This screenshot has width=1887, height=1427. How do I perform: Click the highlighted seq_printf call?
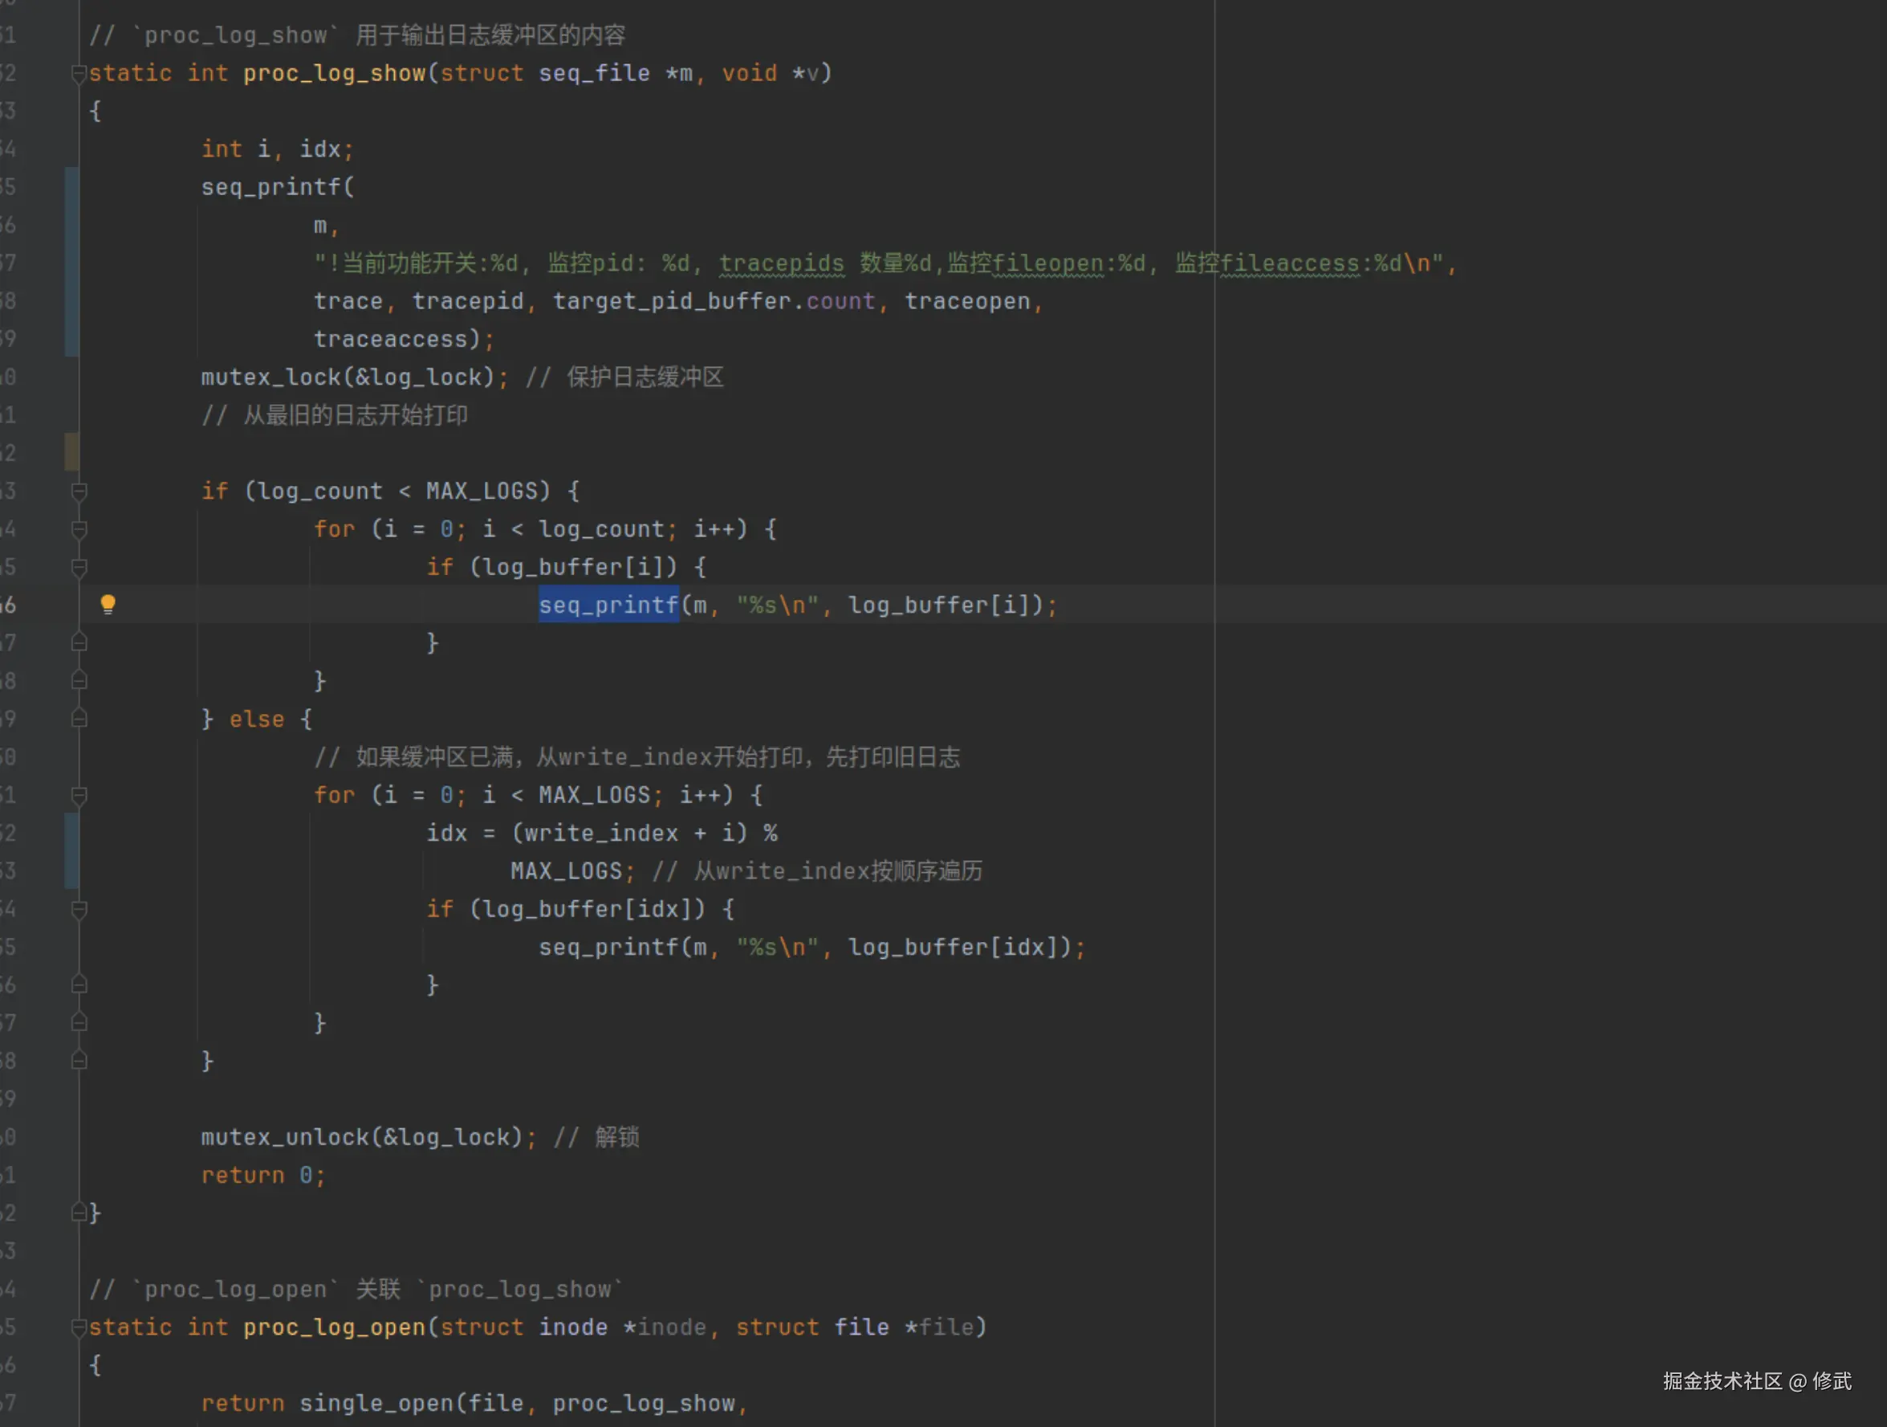[608, 605]
